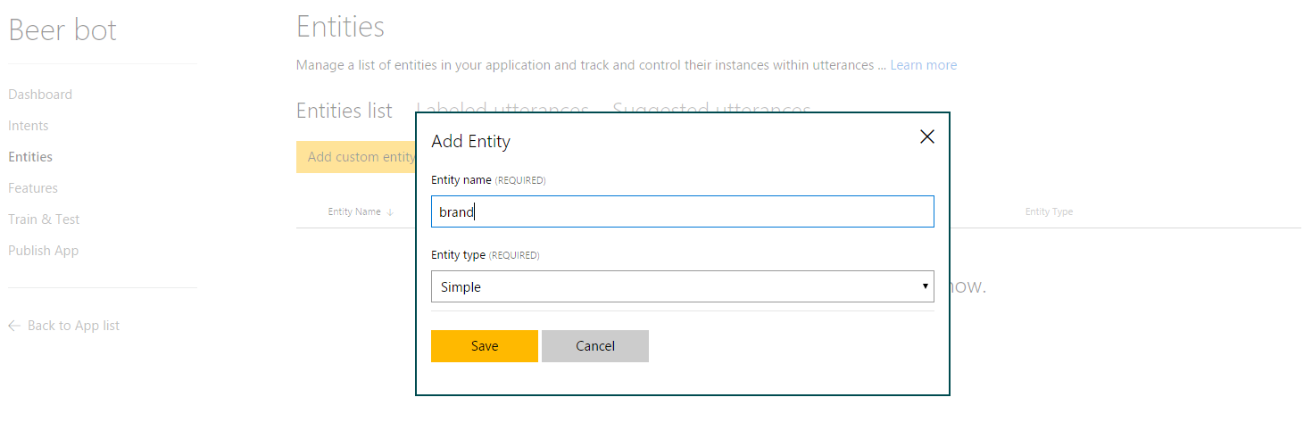Follow the Learn more link

point(923,65)
